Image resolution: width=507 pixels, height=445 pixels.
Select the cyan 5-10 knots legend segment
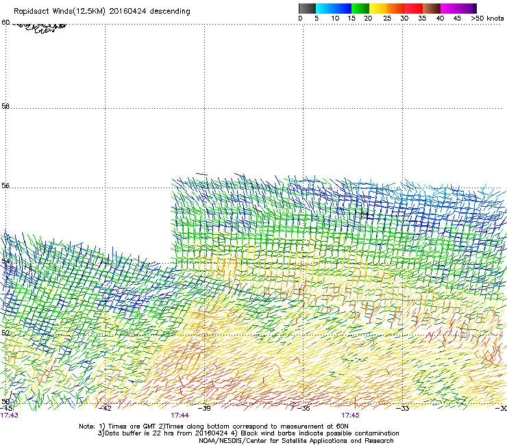[x=325, y=8]
